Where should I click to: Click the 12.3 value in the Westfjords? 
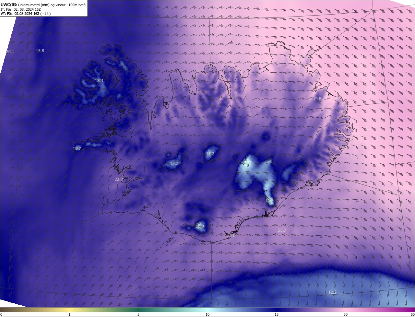click(x=99, y=80)
